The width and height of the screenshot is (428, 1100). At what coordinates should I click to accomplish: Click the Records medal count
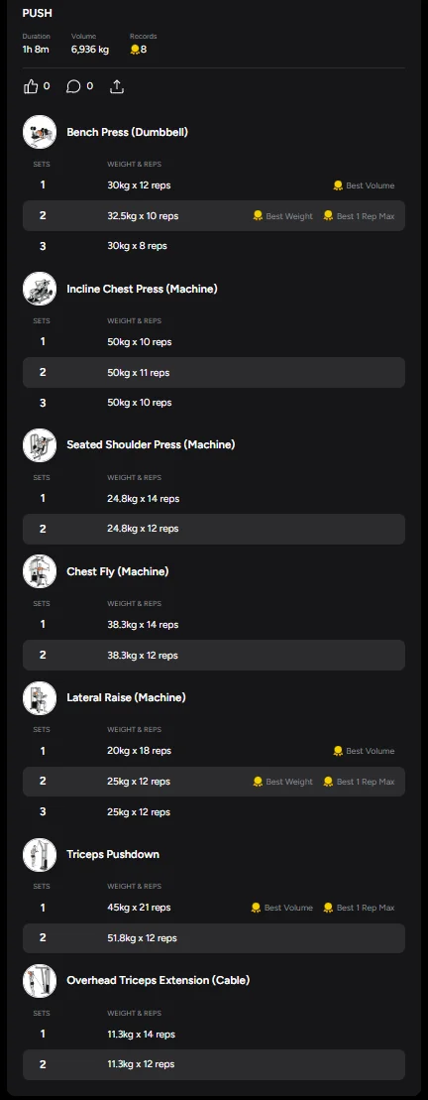(138, 50)
